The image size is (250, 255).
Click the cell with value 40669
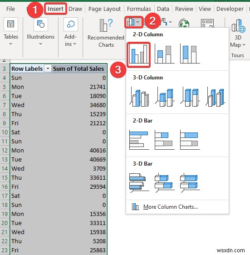click(79, 159)
